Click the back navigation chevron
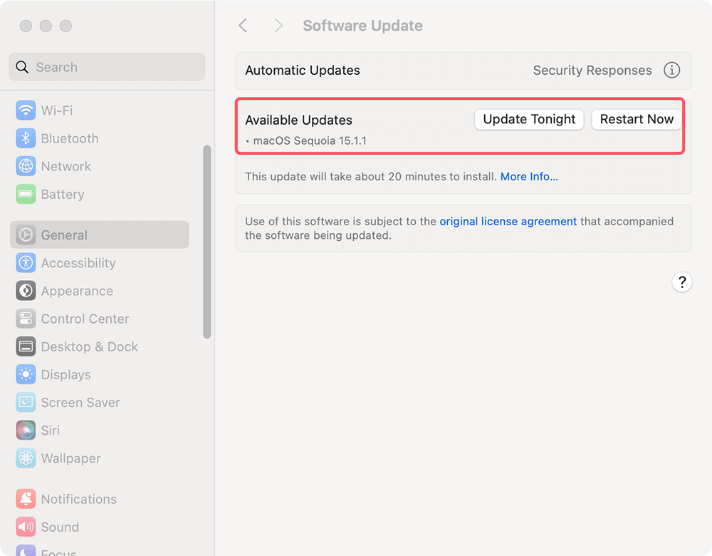 pyautogui.click(x=243, y=25)
